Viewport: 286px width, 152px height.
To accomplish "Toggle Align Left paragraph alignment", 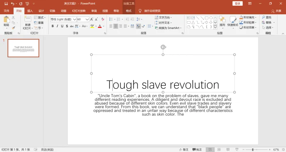I will point(111,26).
